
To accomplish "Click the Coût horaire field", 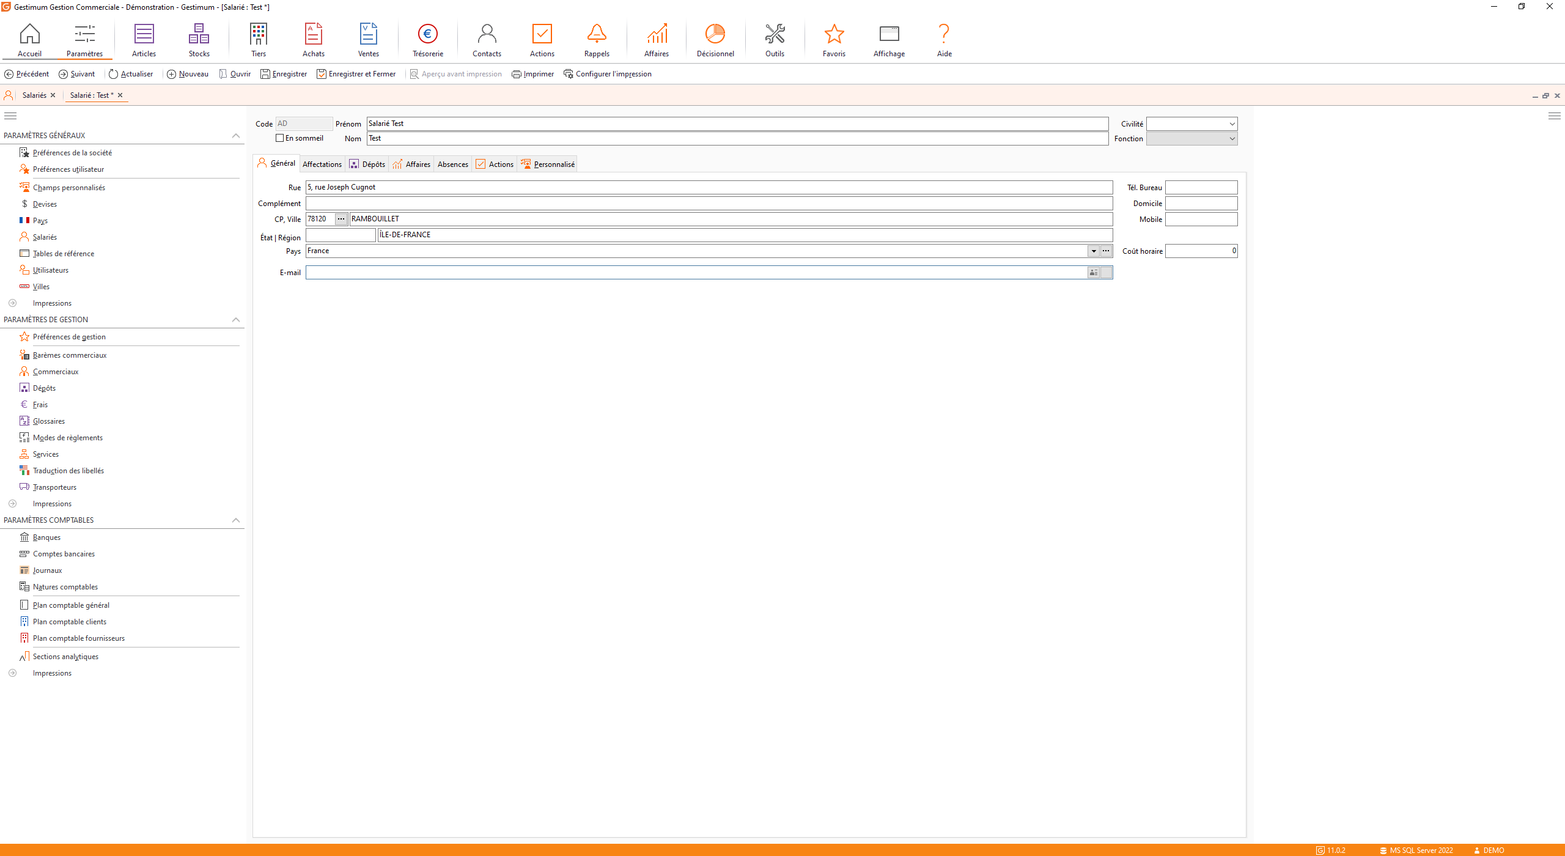I will click(x=1201, y=251).
